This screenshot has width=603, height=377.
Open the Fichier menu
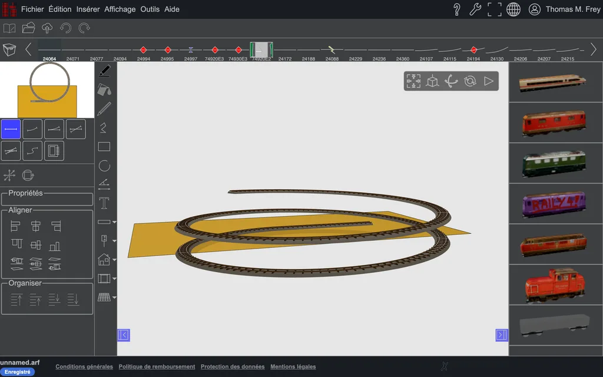click(32, 9)
